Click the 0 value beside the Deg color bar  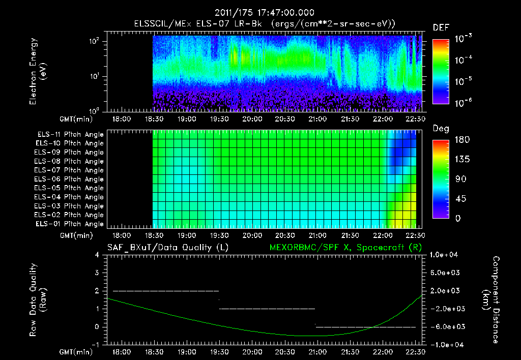point(458,218)
